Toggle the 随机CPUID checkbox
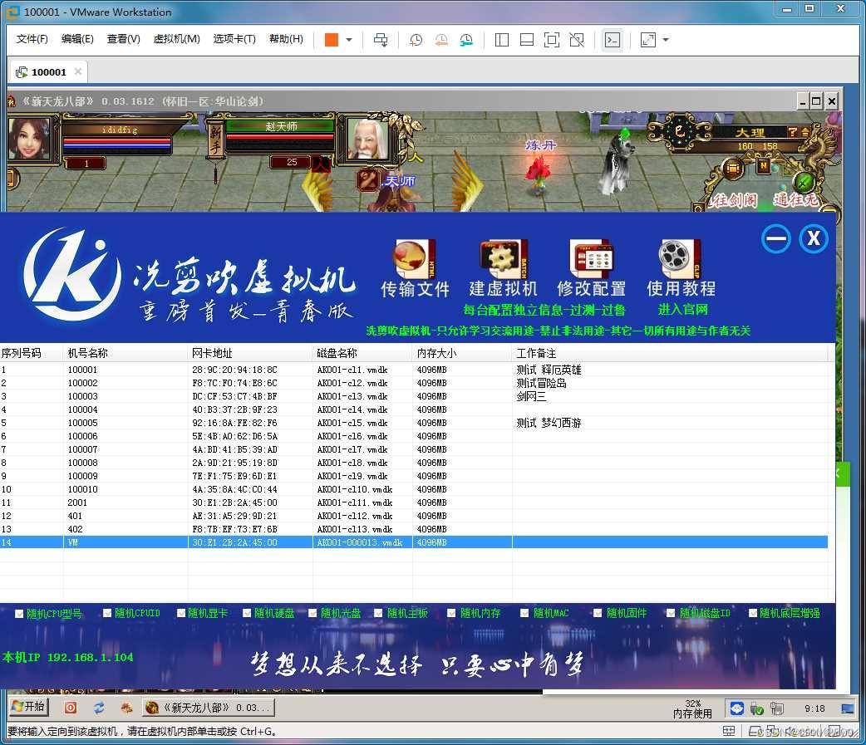The image size is (866, 745). click(108, 613)
